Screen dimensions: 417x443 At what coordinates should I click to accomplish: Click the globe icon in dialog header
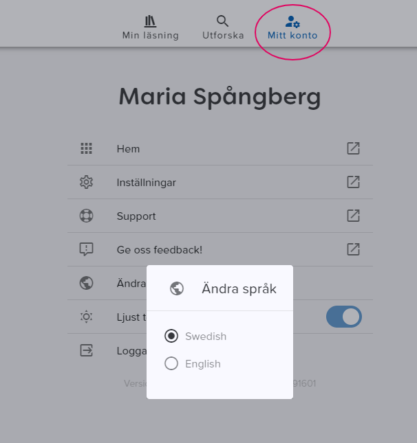(x=177, y=288)
